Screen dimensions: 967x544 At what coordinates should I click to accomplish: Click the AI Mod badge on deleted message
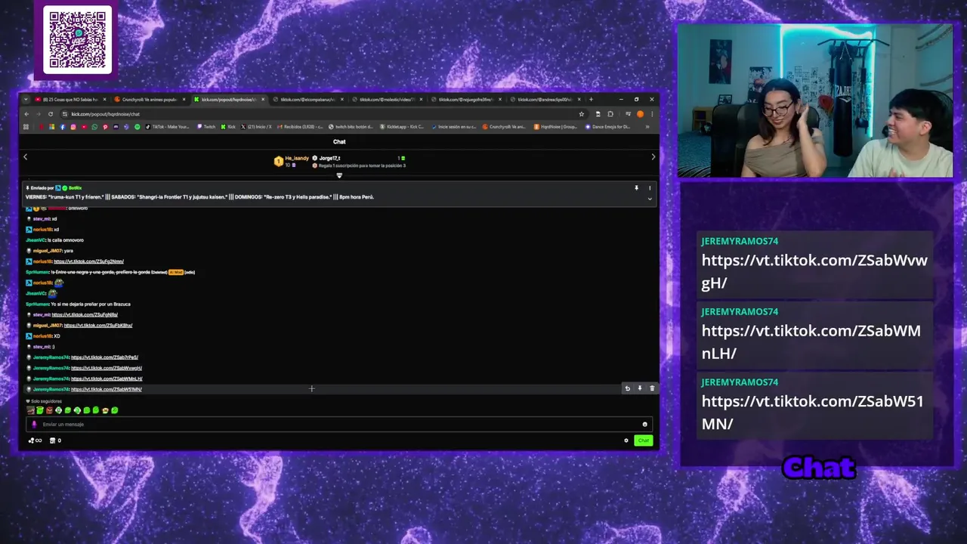click(x=176, y=272)
